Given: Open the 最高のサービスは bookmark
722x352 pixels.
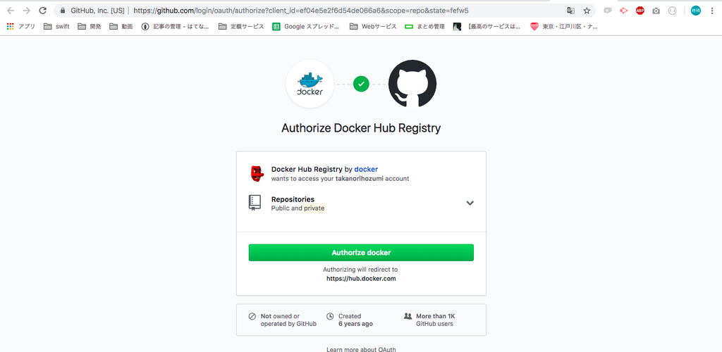Looking at the screenshot, I should [x=487, y=27].
